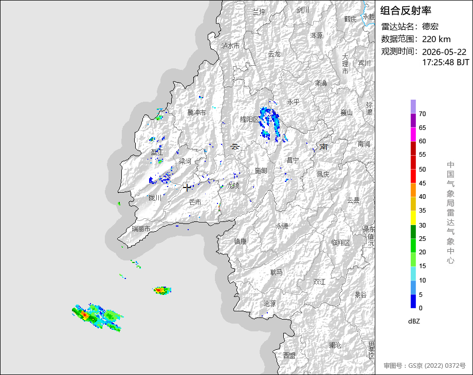Click the 西盟 map label
473x375 pixels.
pyautogui.click(x=289, y=355)
